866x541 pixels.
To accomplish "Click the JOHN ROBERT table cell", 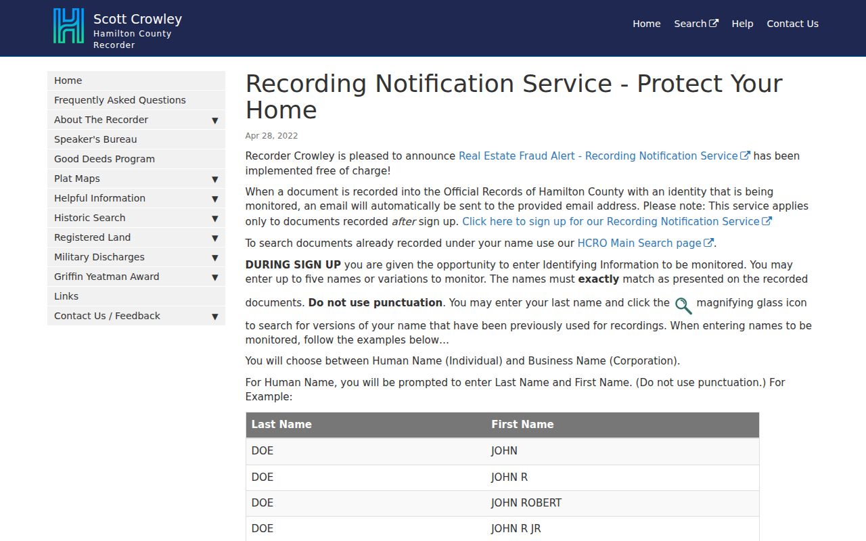I will click(x=622, y=503).
